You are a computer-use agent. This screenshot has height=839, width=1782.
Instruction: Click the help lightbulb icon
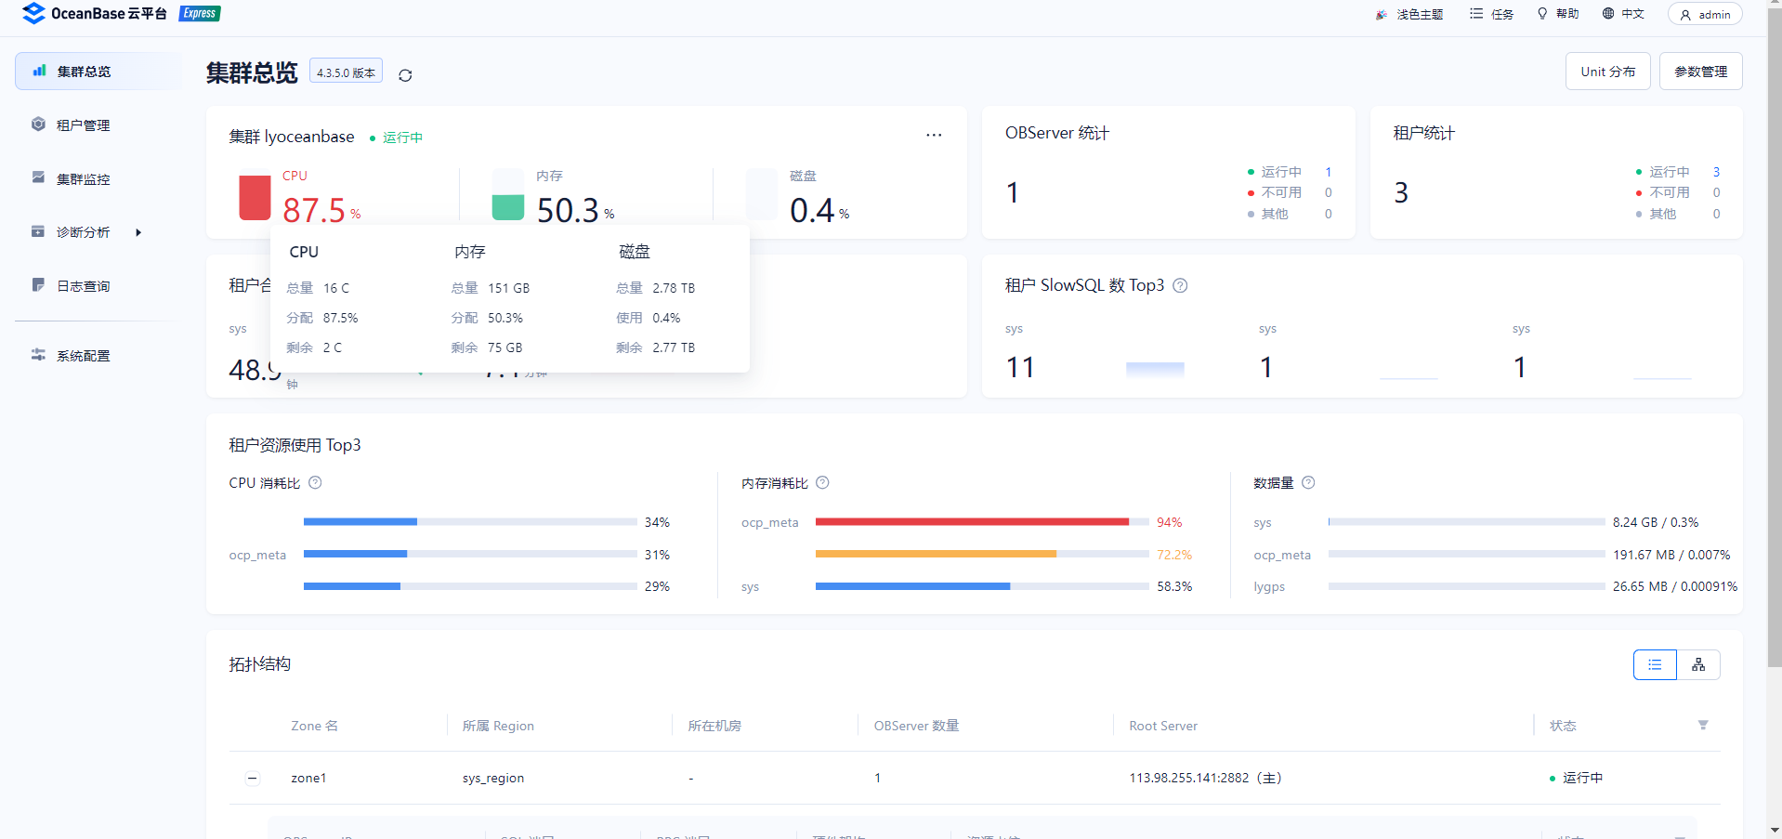pyautogui.click(x=1542, y=14)
